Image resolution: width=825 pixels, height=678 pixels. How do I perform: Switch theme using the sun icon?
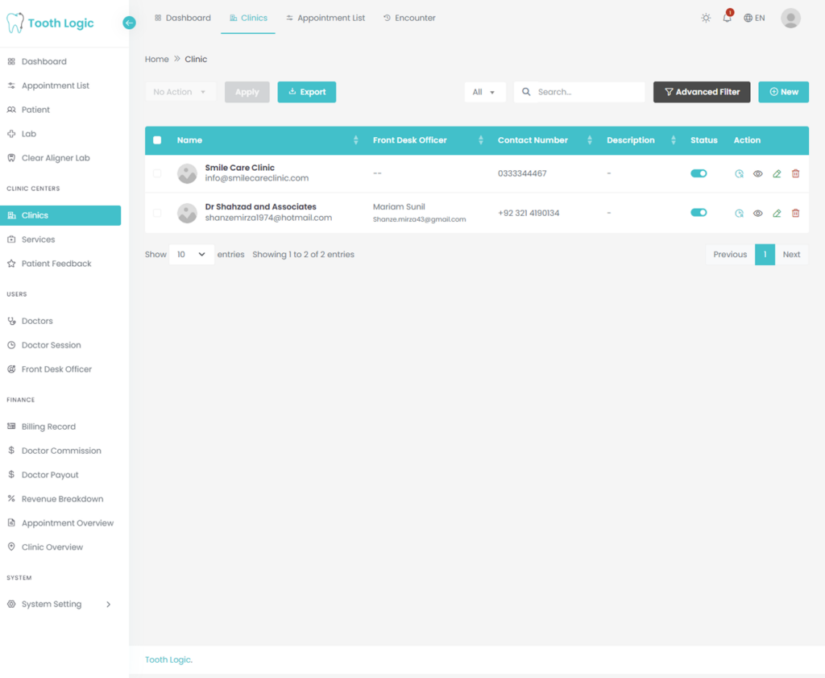click(706, 18)
